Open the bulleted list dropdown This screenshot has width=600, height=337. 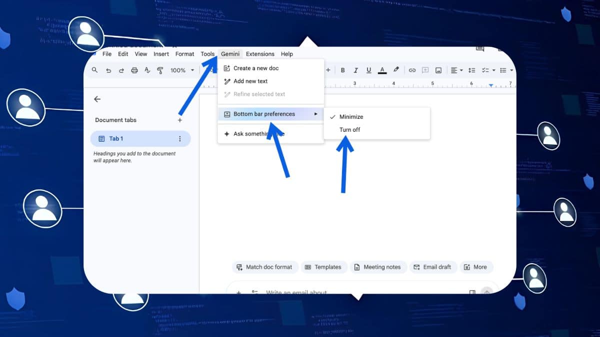[506, 70]
